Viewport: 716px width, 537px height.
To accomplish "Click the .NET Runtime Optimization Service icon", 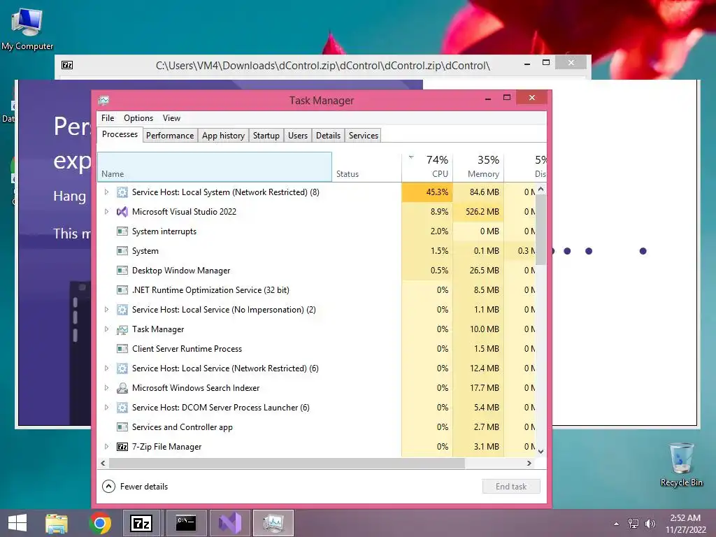I will (x=122, y=290).
